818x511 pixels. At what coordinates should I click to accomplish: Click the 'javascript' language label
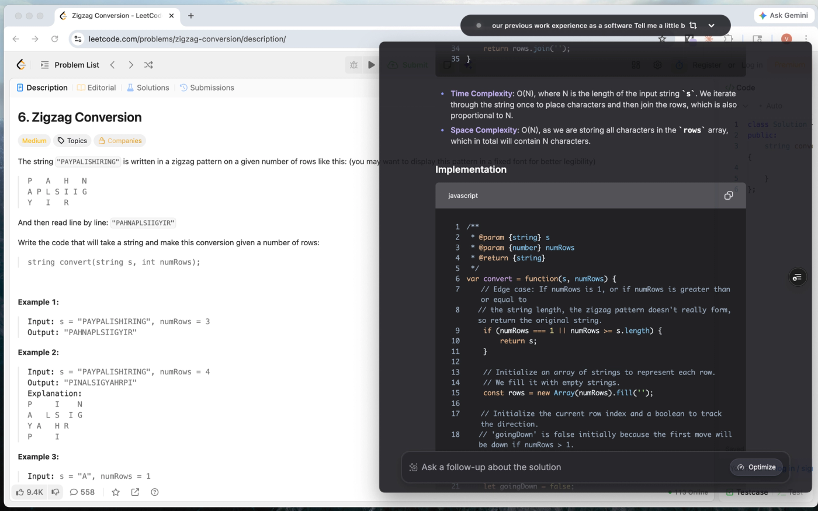pos(463,196)
